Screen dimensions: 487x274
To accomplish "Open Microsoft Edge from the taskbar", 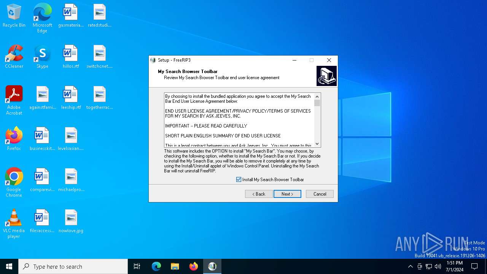I will 156,266.
